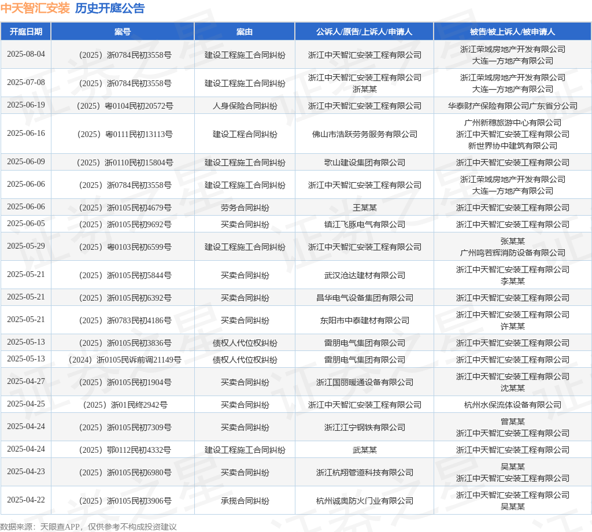Click defendant 华泰财产保险有限公司广东省分公司
Screen dimensions: 592x532
coord(513,106)
